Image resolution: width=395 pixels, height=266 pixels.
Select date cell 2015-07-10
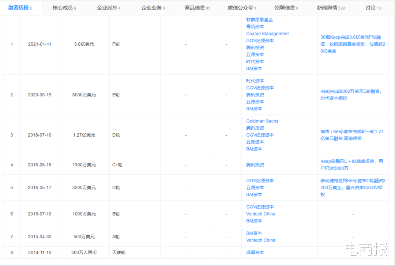click(39, 214)
